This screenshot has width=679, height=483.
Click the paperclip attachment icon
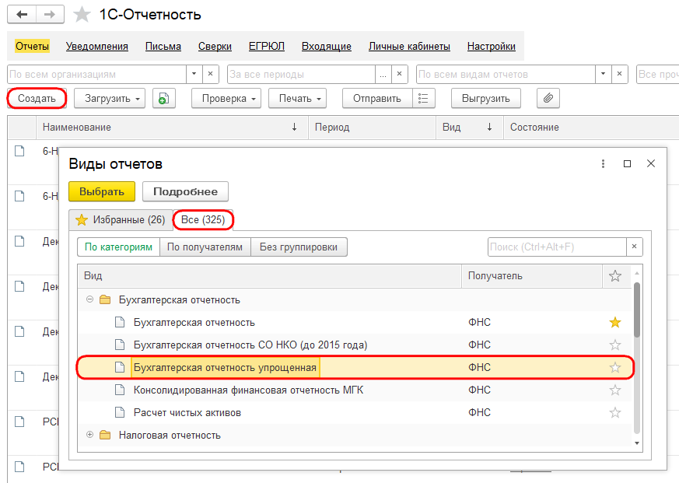click(x=548, y=99)
